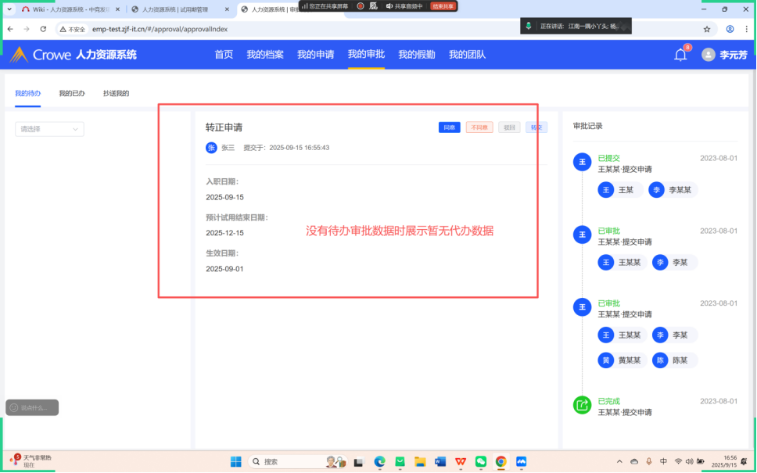Expand the 请选择 dropdown filter

point(49,129)
